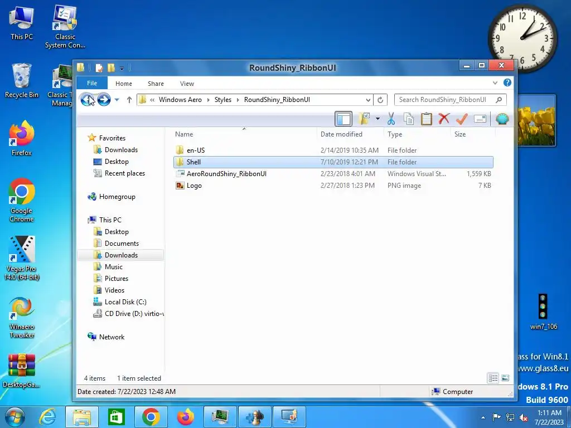
Task: Click the muted volume tray icon
Action: [524, 417]
